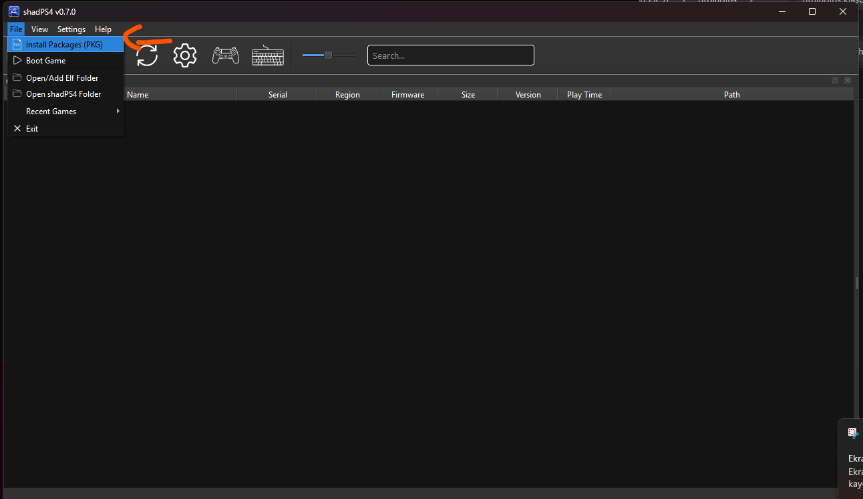Click the Version column header
863x499 pixels.
click(x=528, y=95)
